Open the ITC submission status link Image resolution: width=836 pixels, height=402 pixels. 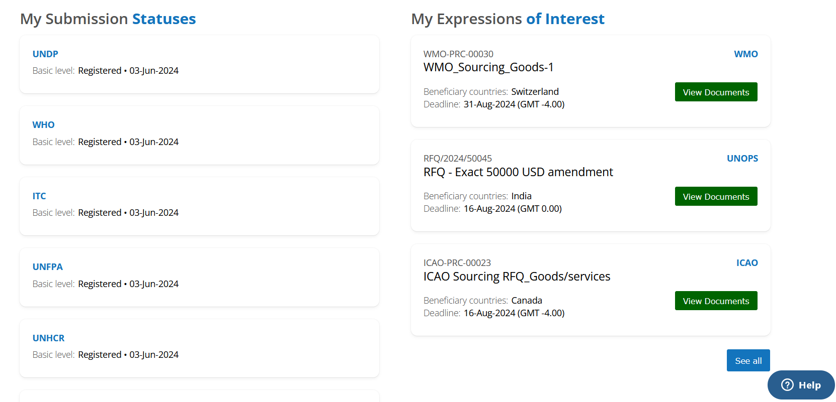pyautogui.click(x=39, y=196)
